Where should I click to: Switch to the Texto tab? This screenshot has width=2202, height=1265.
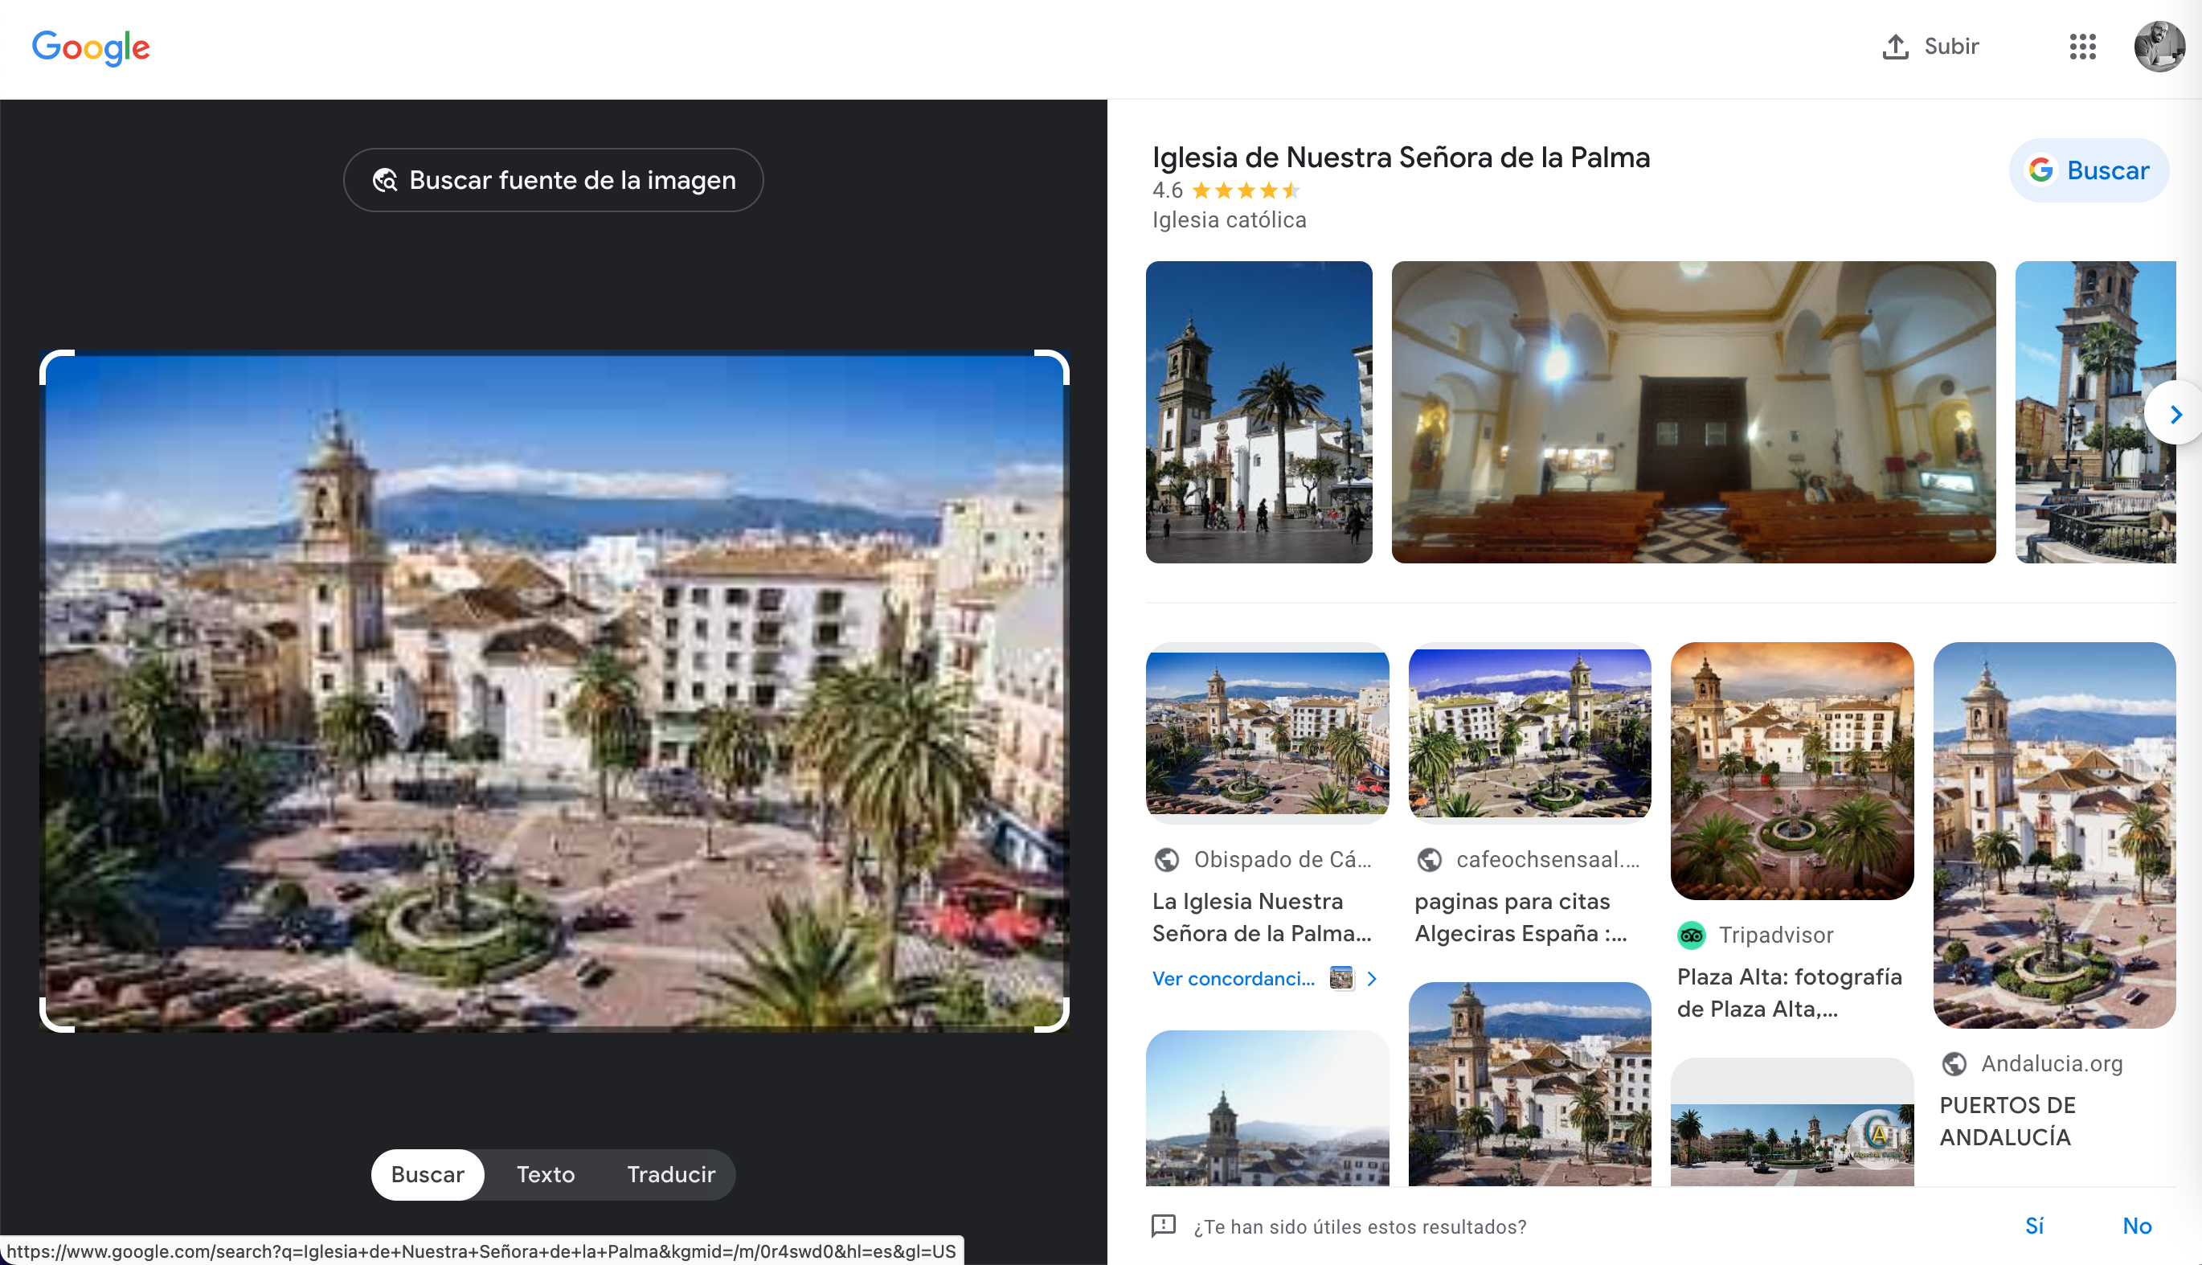(x=546, y=1173)
